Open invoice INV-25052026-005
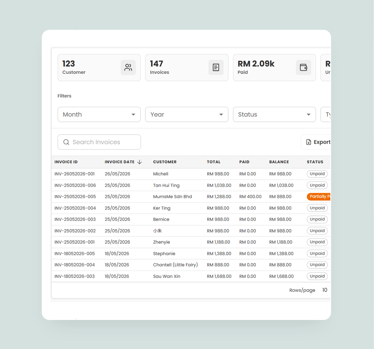This screenshot has width=374, height=349. 75,197
